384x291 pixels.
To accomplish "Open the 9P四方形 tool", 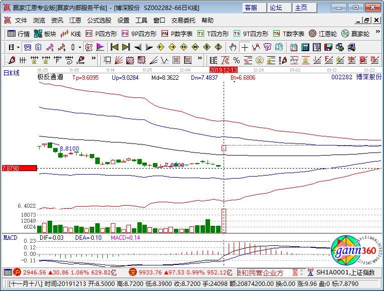I will point(139,34).
